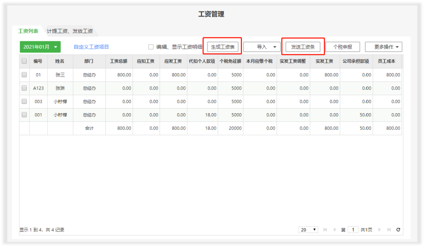The height and width of the screenshot is (248, 425).
Task: Click the 个税申报 button
Action: coord(343,47)
